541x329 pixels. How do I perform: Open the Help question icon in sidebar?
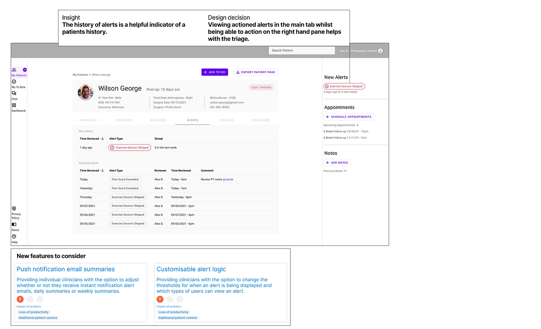pyautogui.click(x=14, y=237)
